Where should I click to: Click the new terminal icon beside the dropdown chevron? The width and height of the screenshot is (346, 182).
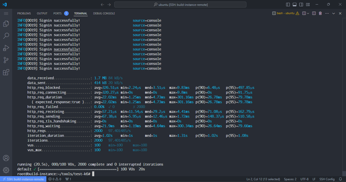pyautogui.click(x=304, y=13)
